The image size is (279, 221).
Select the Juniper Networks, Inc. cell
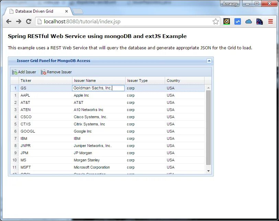(99, 146)
